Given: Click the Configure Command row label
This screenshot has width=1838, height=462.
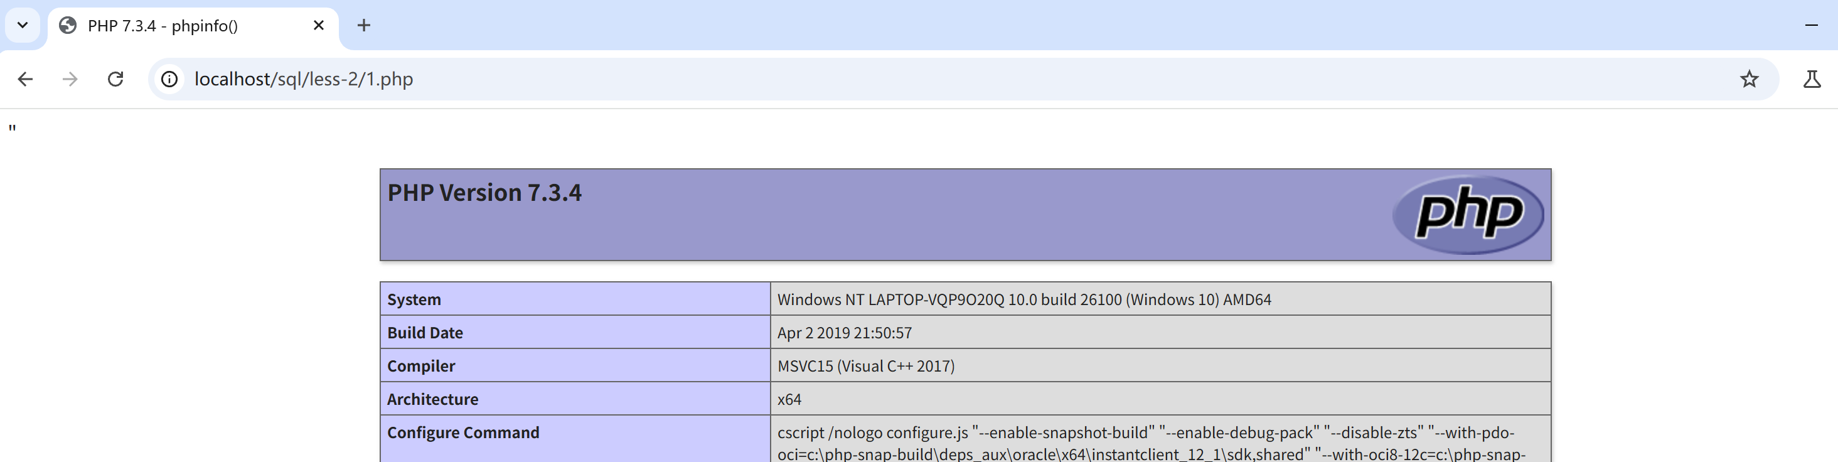Looking at the screenshot, I should [x=463, y=432].
